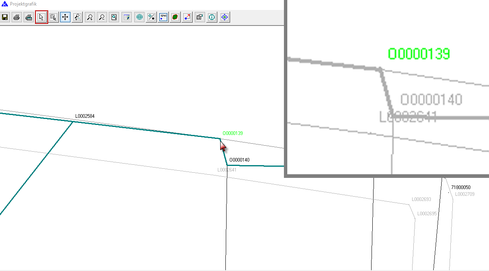
Task: Click the zoom out magnifier
Action: (x=102, y=18)
